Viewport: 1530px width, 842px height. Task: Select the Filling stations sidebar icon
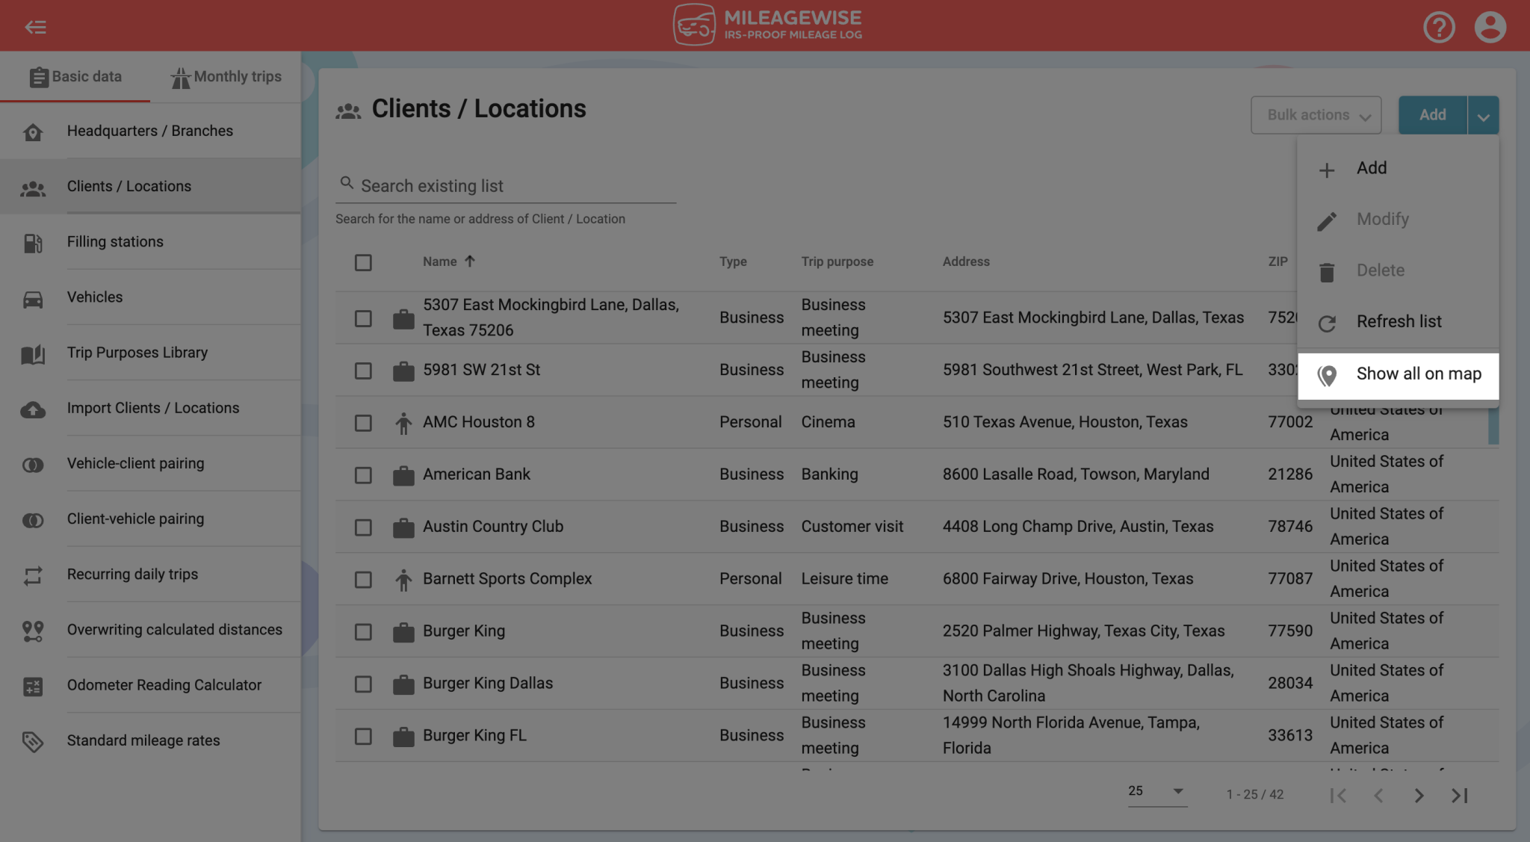pyautogui.click(x=33, y=241)
